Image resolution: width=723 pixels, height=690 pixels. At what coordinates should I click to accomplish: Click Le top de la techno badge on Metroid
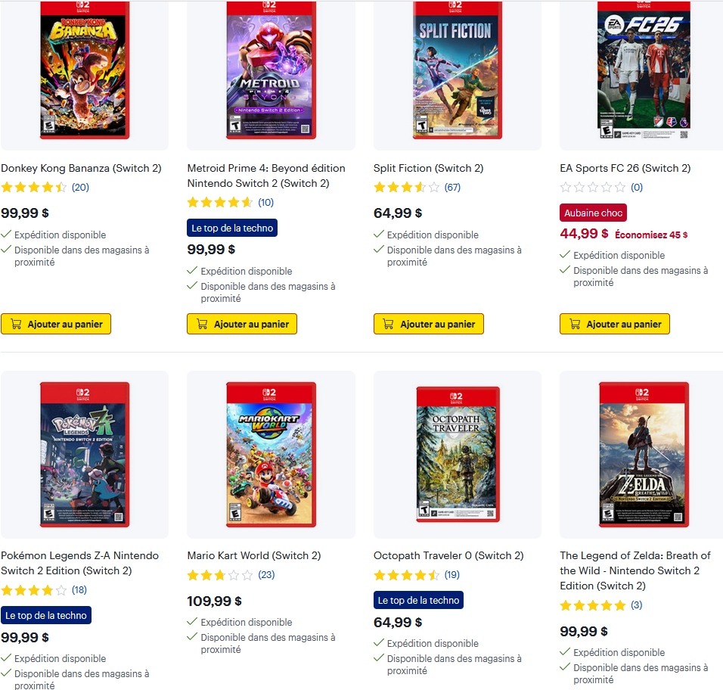click(x=232, y=228)
